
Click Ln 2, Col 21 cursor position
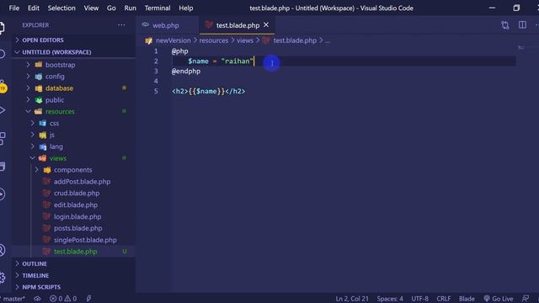[x=352, y=299]
